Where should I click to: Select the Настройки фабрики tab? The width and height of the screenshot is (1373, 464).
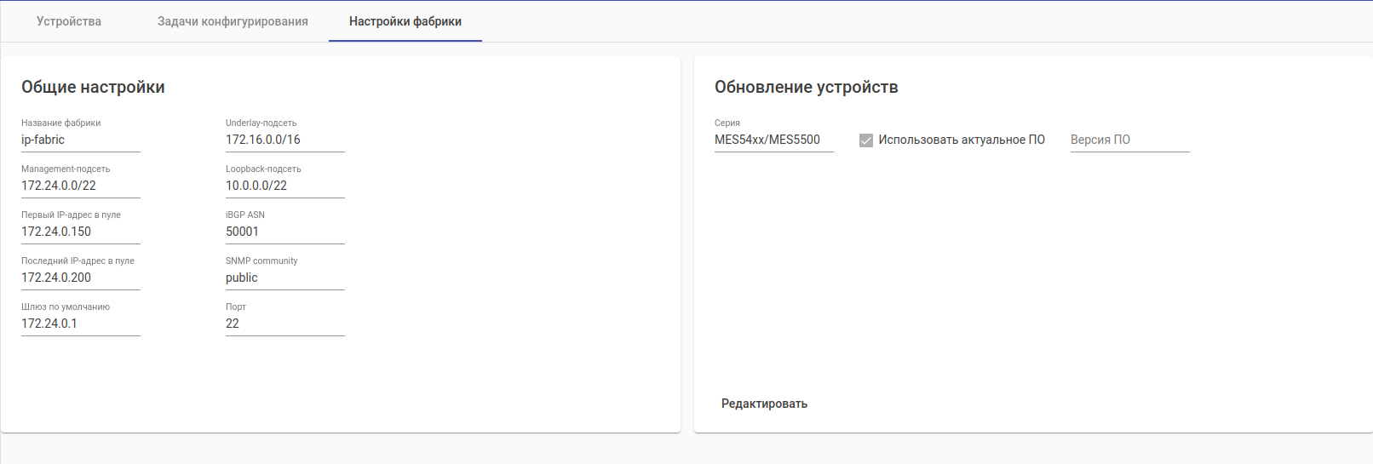[405, 21]
